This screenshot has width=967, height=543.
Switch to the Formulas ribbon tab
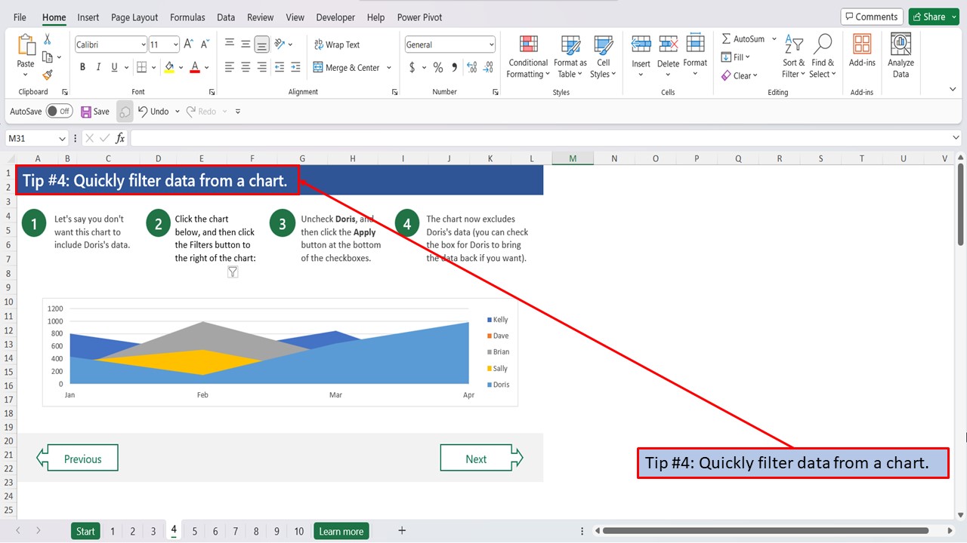coord(187,17)
